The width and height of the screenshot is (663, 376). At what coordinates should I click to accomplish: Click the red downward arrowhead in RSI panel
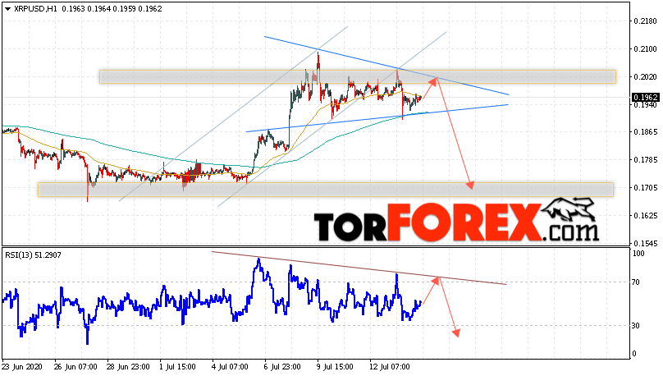pyautogui.click(x=456, y=332)
